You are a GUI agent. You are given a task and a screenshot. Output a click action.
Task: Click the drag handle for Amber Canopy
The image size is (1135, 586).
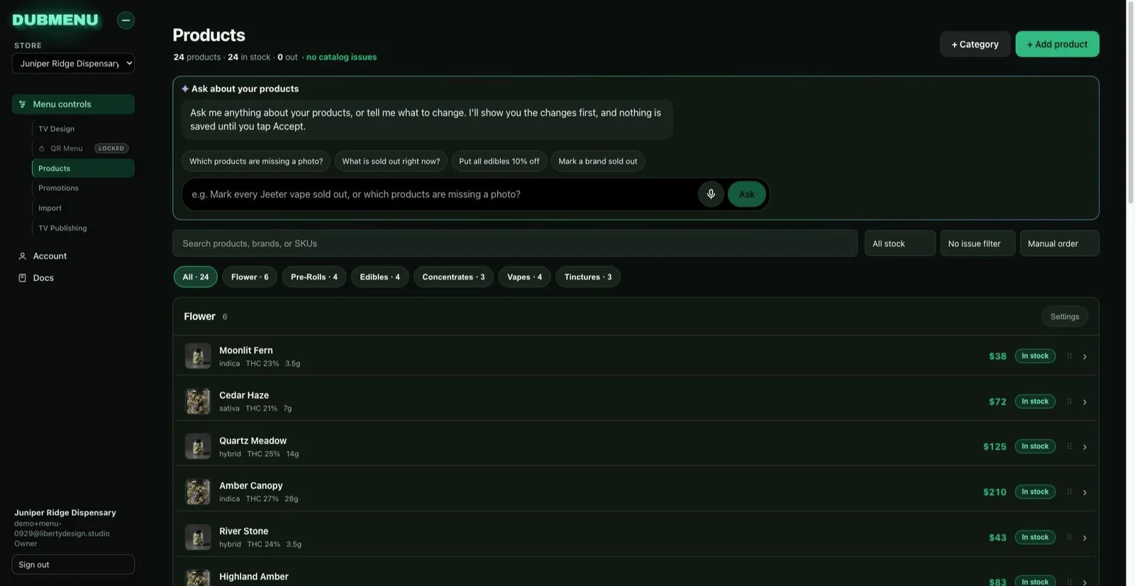tap(1069, 492)
